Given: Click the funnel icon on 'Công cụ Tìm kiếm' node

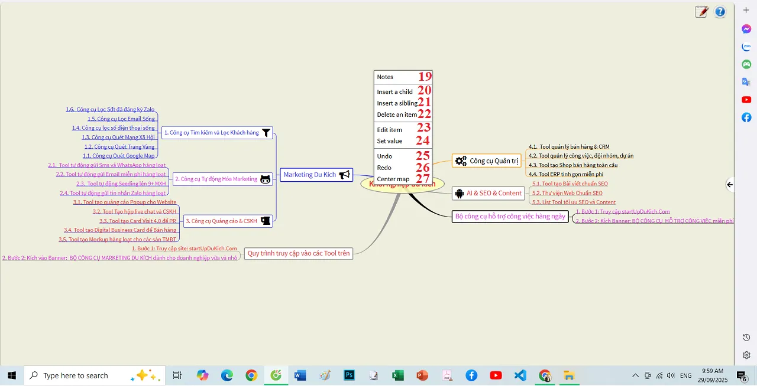Looking at the screenshot, I should pos(266,132).
